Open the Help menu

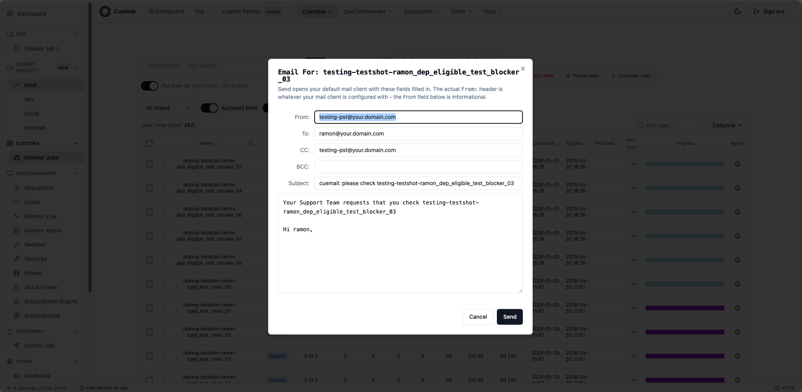[493, 11]
